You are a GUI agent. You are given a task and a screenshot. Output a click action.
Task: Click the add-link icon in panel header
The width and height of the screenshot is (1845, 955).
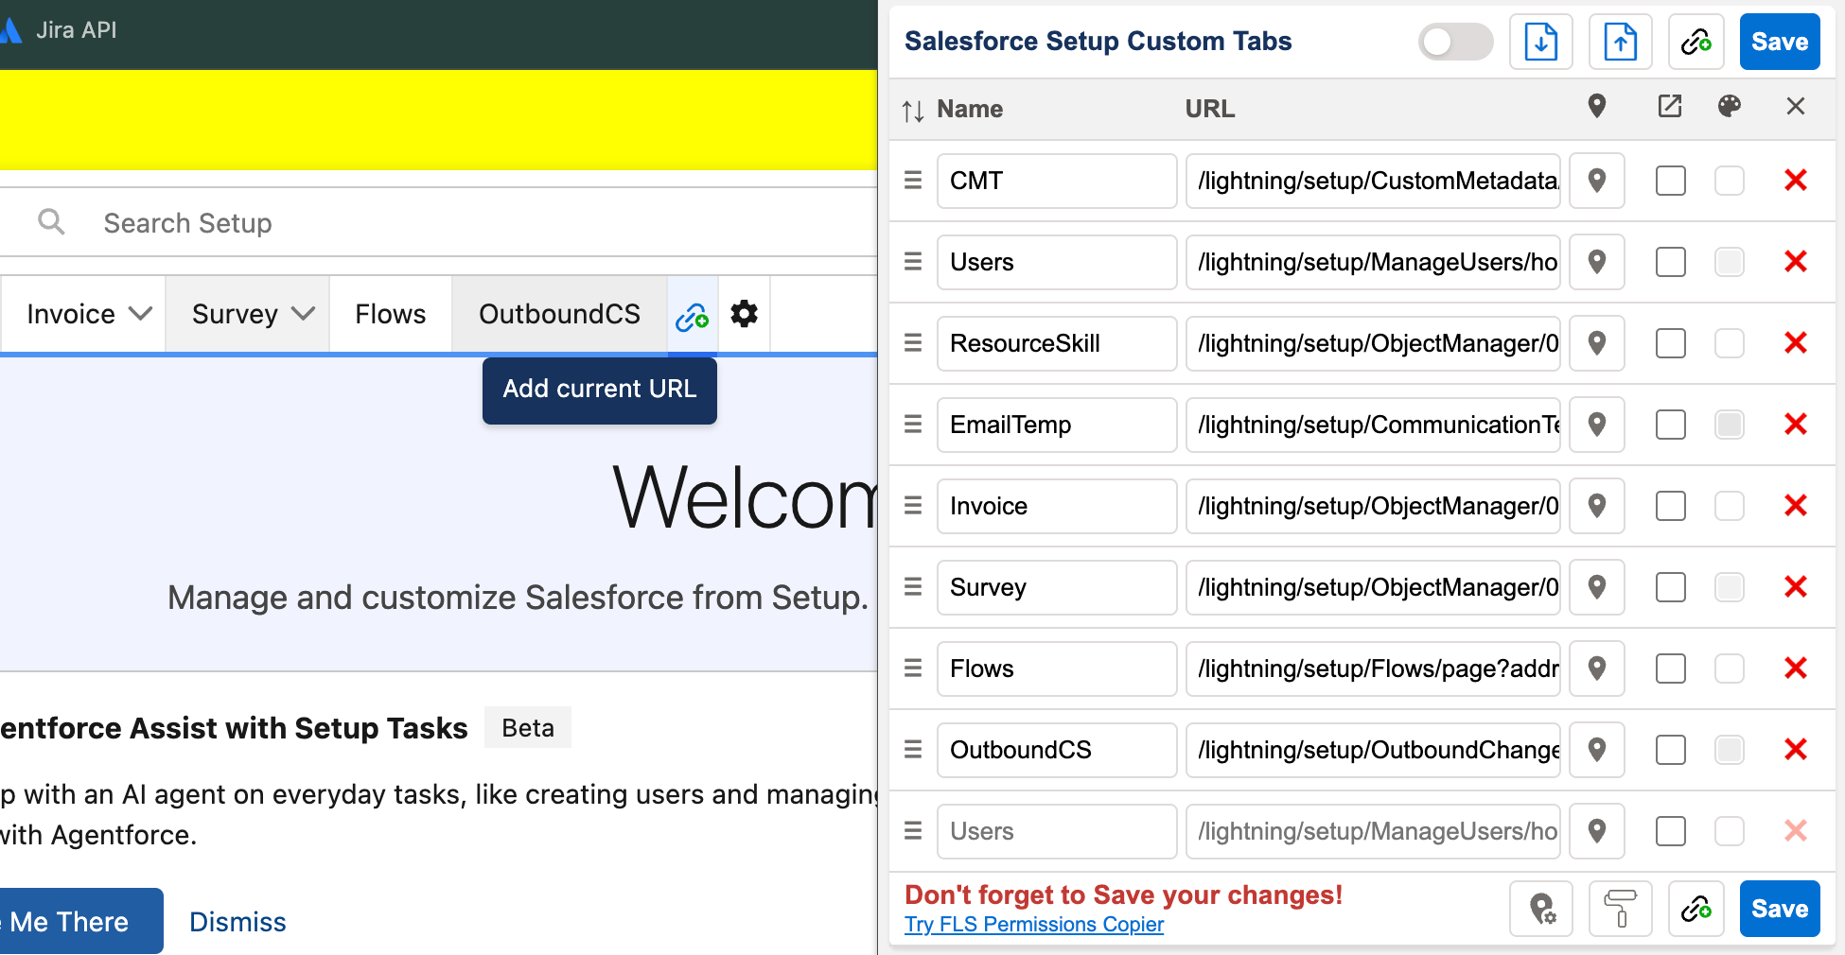(x=1696, y=42)
